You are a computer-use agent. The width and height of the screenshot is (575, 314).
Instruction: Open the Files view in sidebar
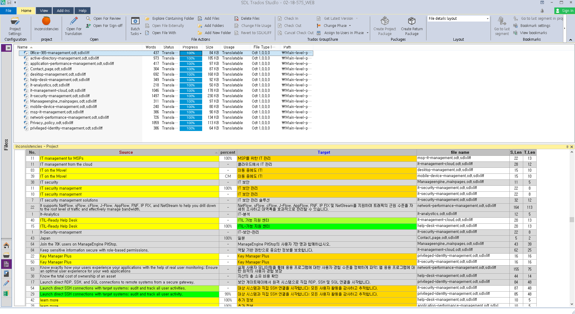[6, 264]
